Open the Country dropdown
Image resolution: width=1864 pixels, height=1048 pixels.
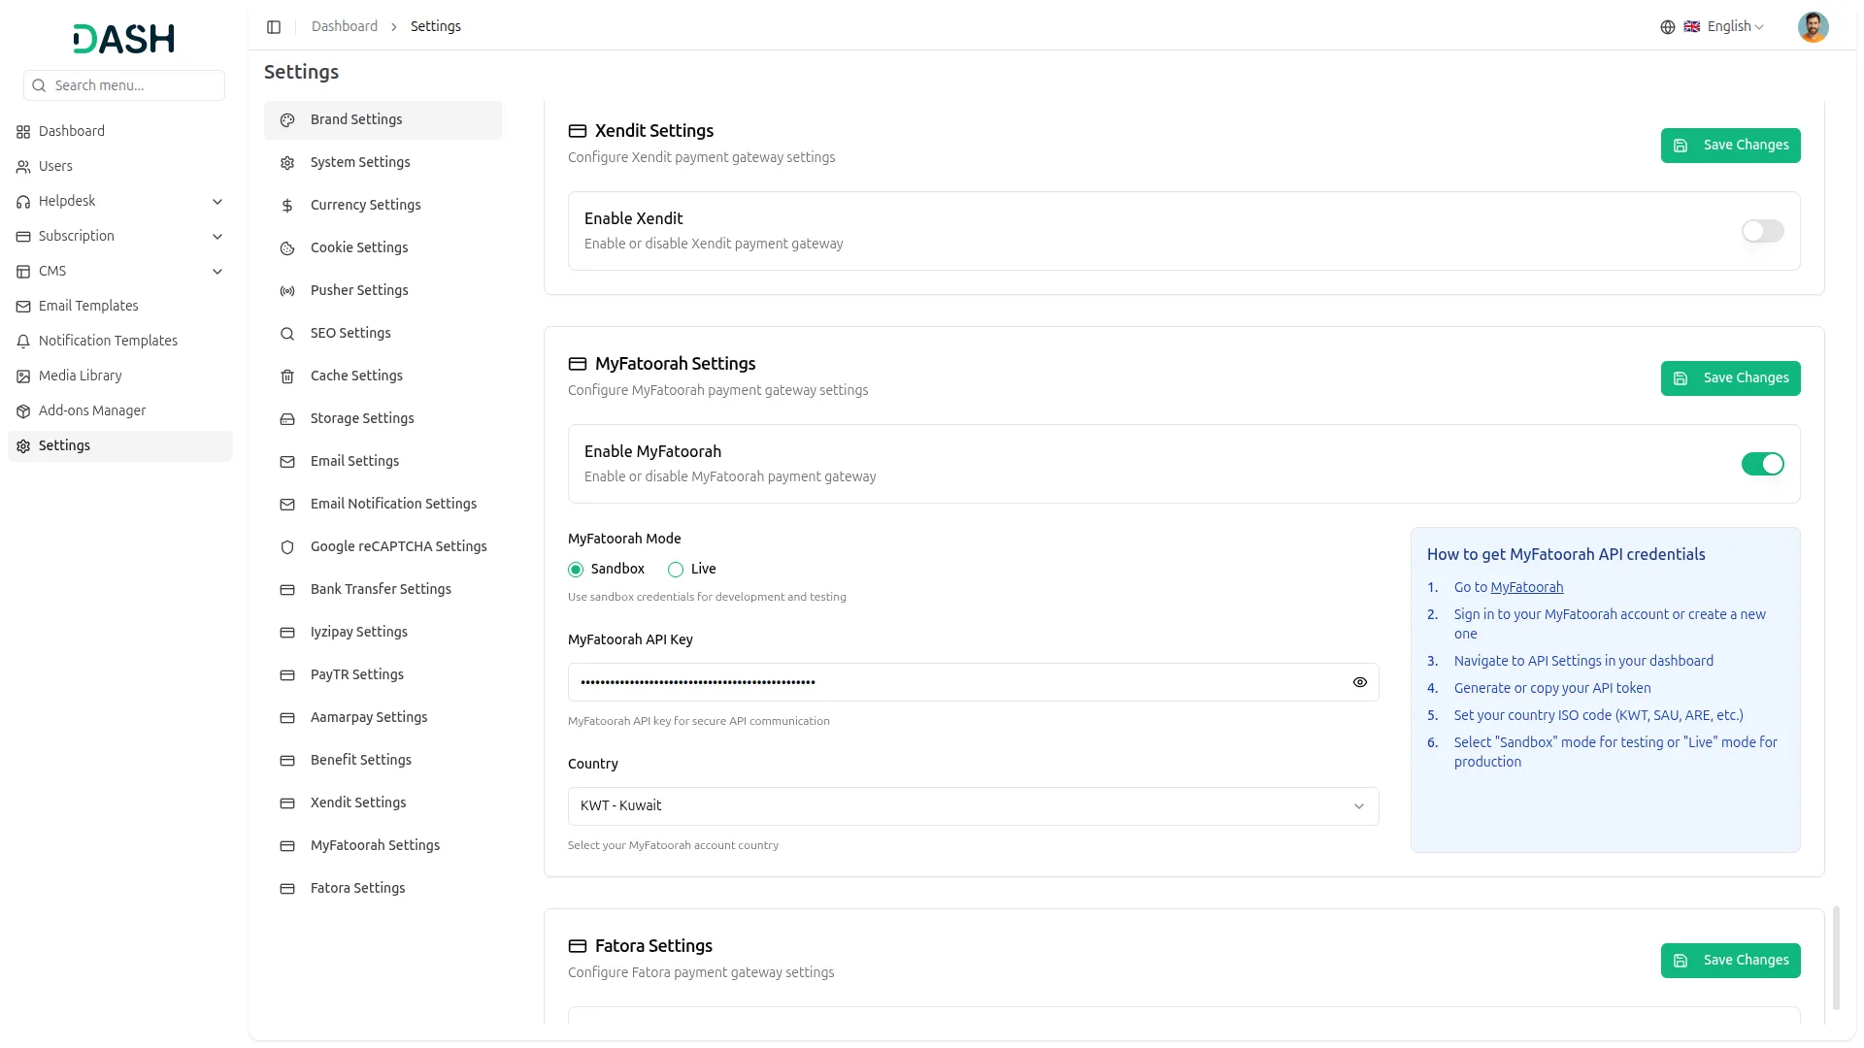click(x=973, y=806)
